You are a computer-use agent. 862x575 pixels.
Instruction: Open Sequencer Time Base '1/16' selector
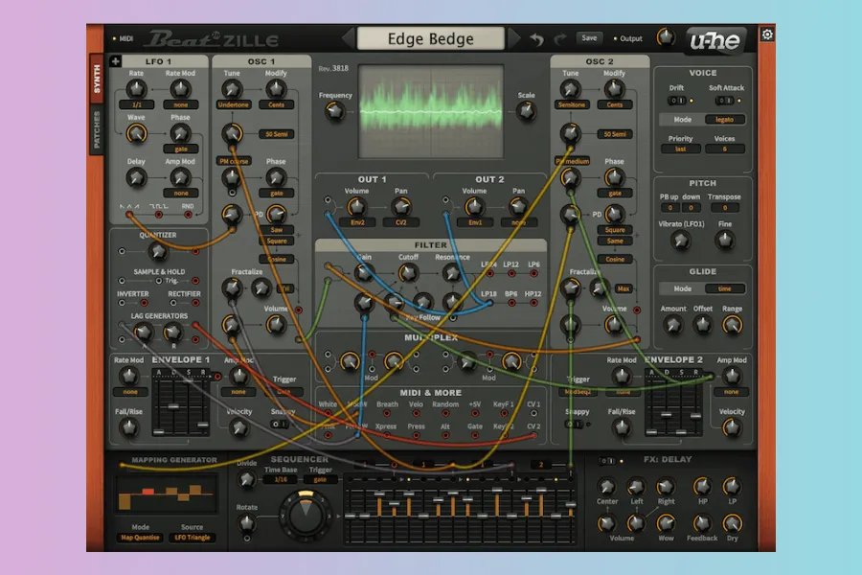click(281, 479)
